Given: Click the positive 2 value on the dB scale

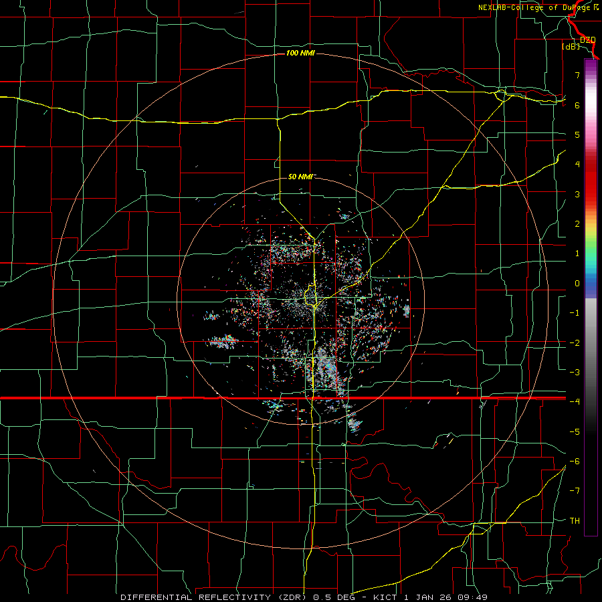Looking at the screenshot, I should click(577, 224).
